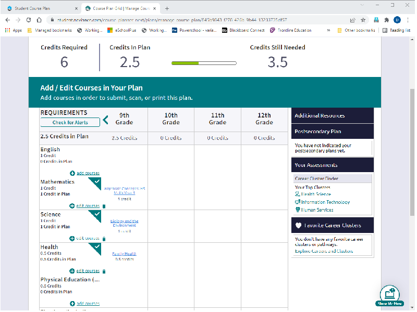
Task: Open the Chrome three-dot menu
Action: click(408, 20)
